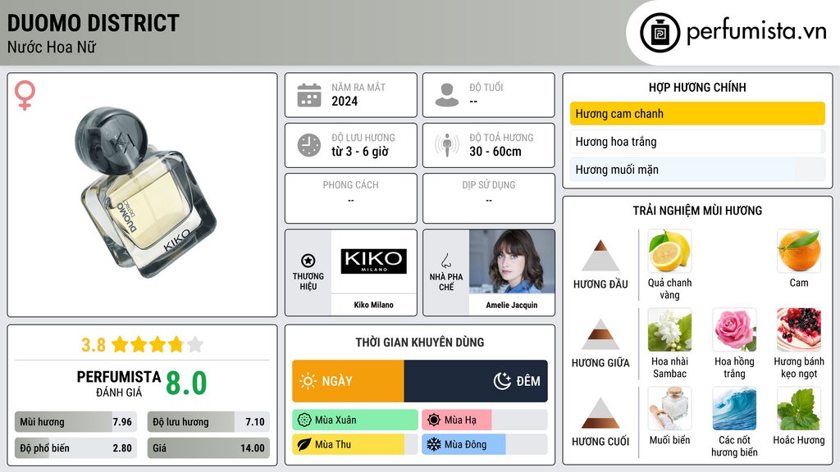Click the green Perfumista score 8.0
The width and height of the screenshot is (840, 472).
pyautogui.click(x=186, y=383)
